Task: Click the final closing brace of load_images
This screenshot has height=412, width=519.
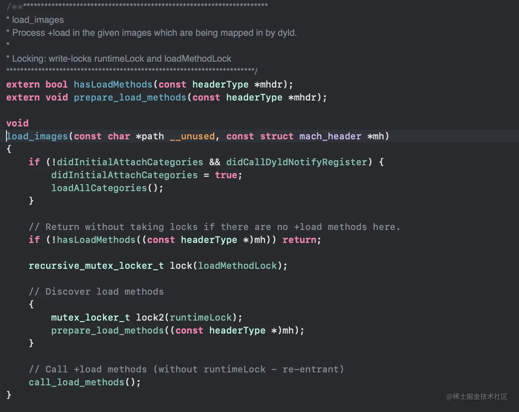Action: pyautogui.click(x=9, y=395)
